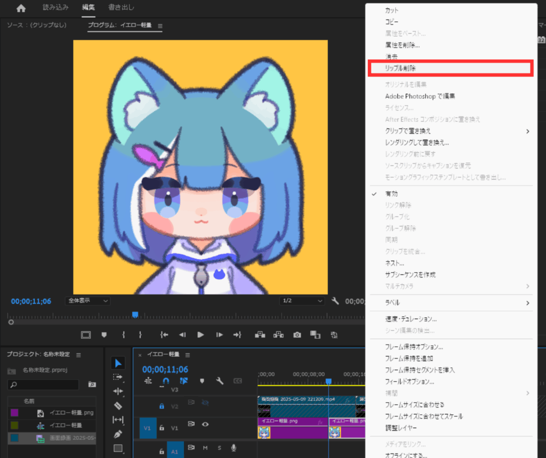Start voiceover recording with the microphone button

(x=234, y=448)
